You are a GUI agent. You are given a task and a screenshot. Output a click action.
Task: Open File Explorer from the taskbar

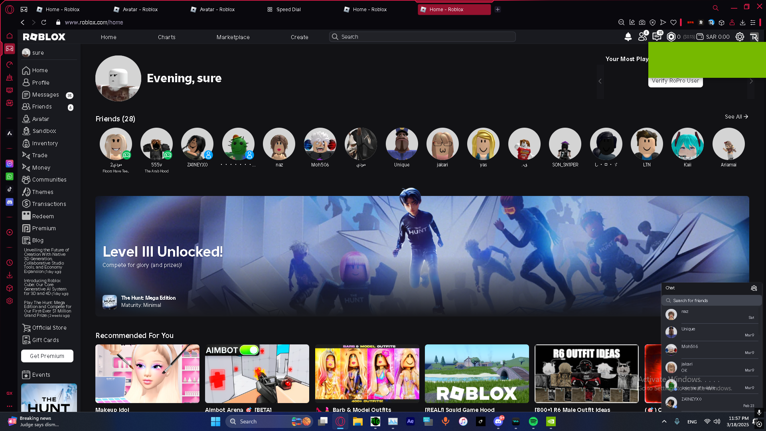pyautogui.click(x=357, y=421)
